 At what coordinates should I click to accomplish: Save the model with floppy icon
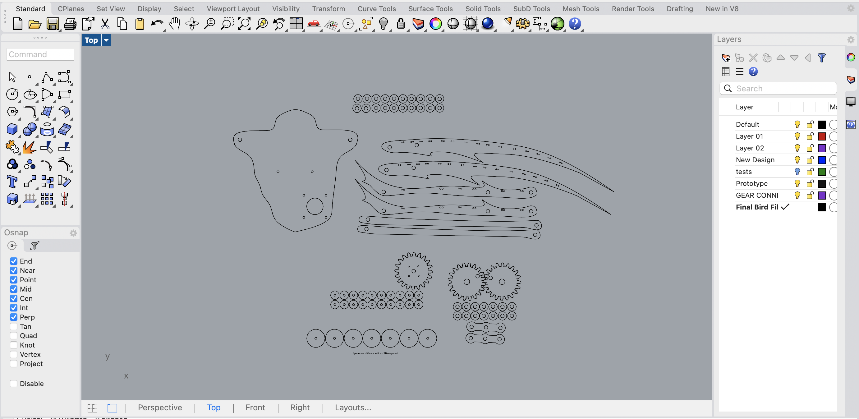[x=52, y=24]
